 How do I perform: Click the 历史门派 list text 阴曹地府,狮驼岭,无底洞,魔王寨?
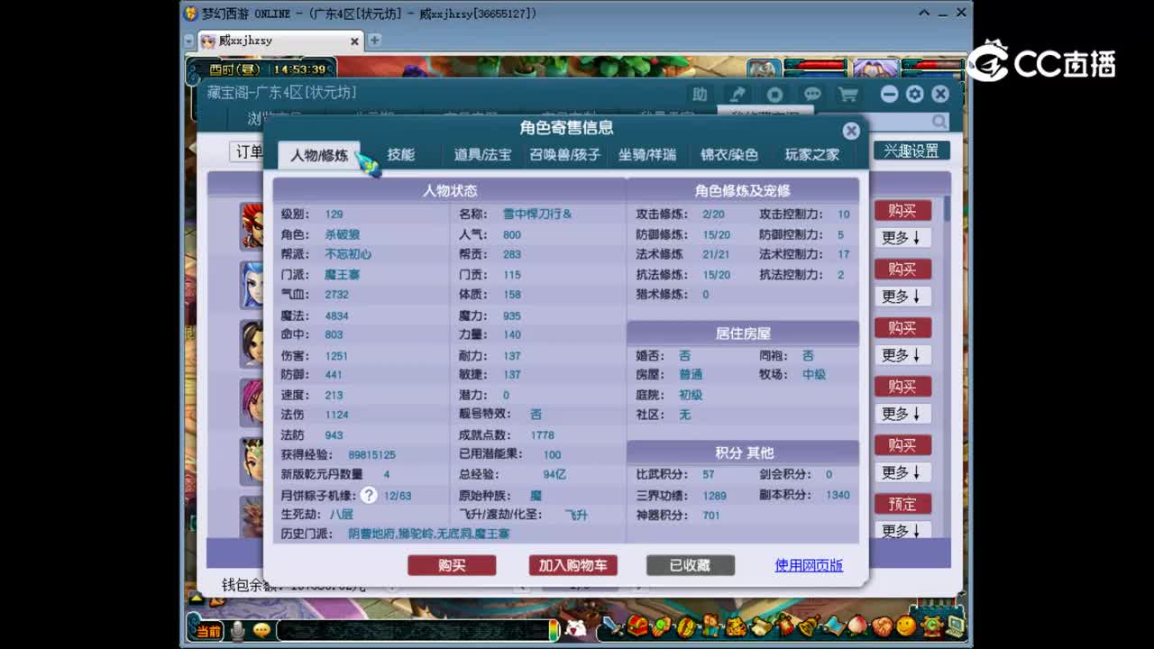point(429,534)
